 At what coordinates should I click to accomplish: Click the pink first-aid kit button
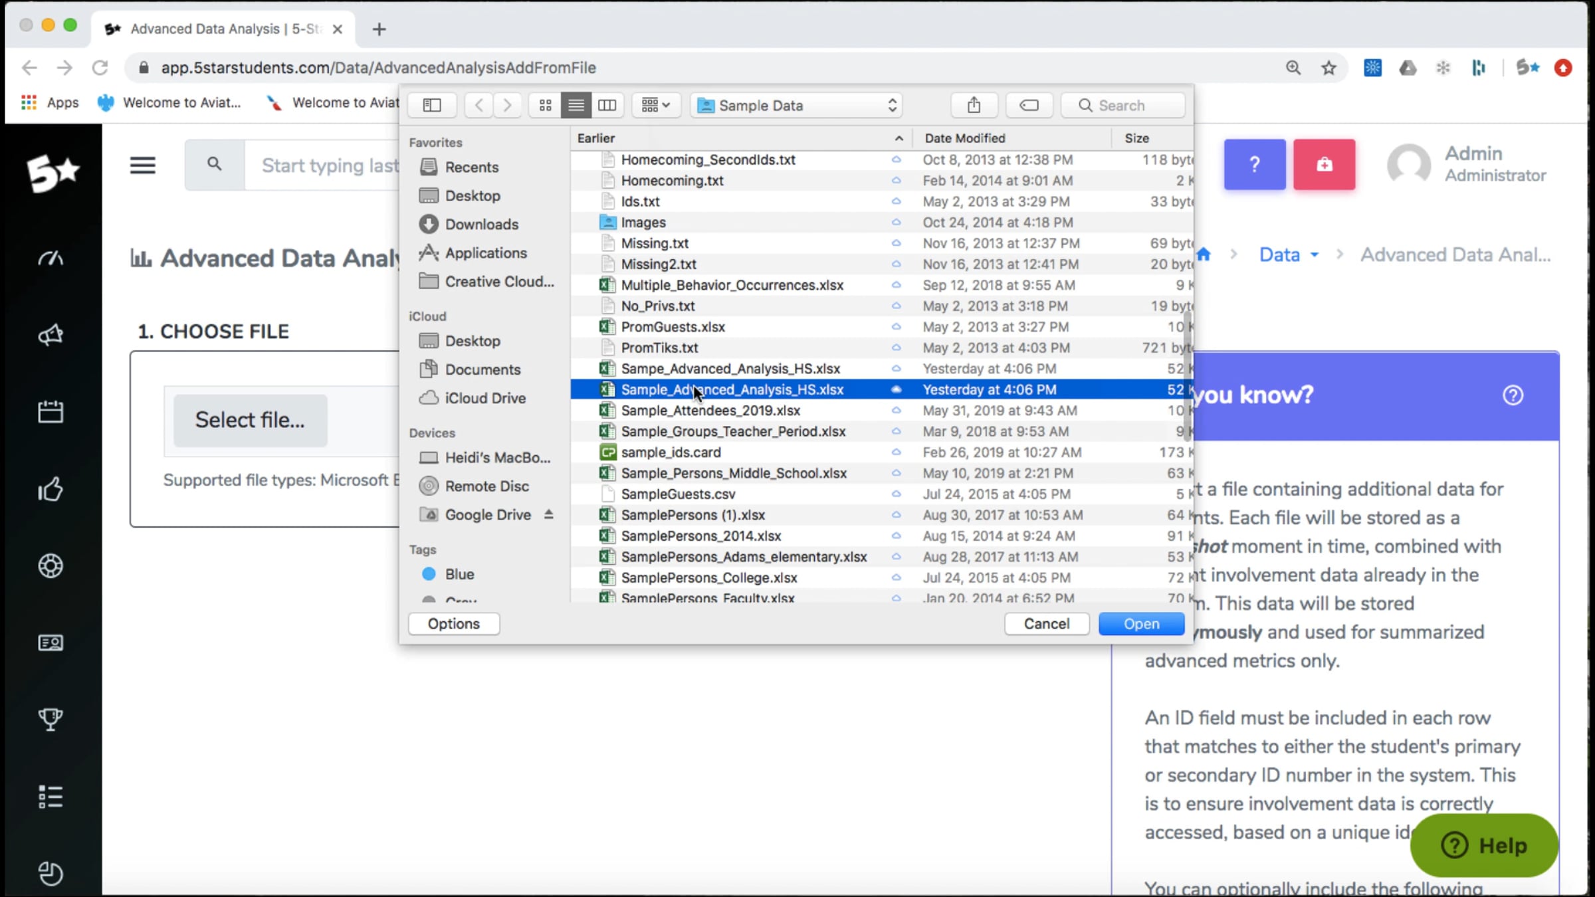pyautogui.click(x=1324, y=165)
